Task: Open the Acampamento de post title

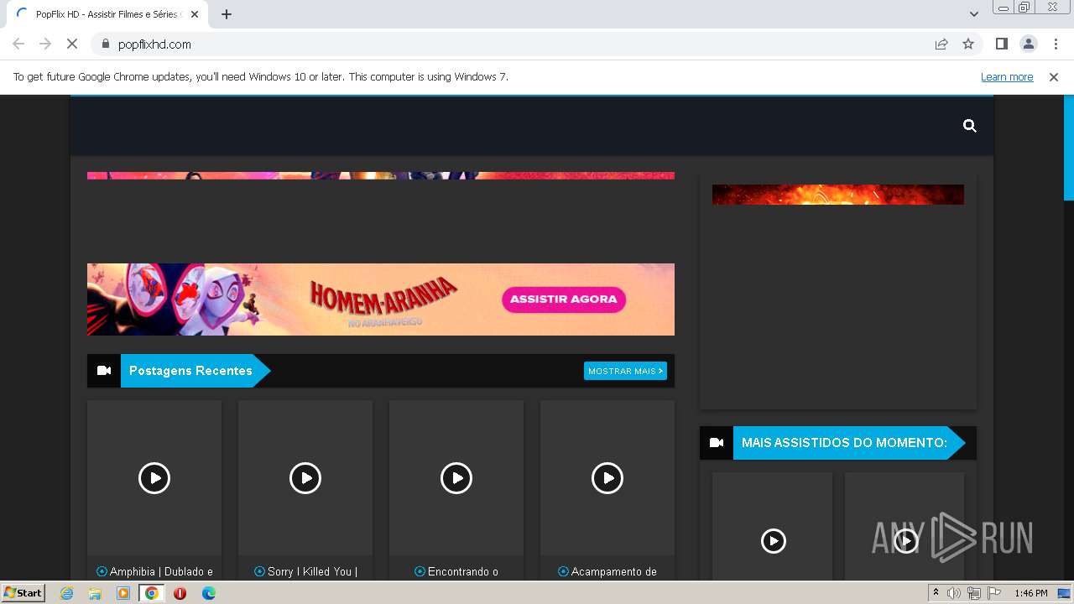Action: [607, 571]
